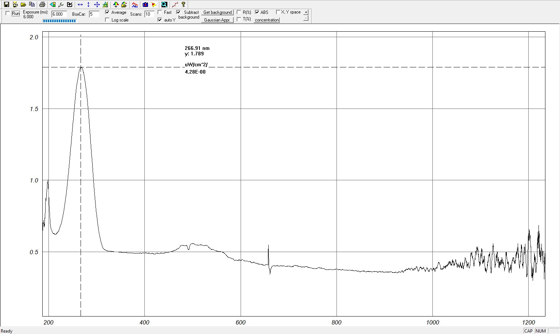Click the wrench settings icon
This screenshot has height=334, width=560.
(x=61, y=5)
